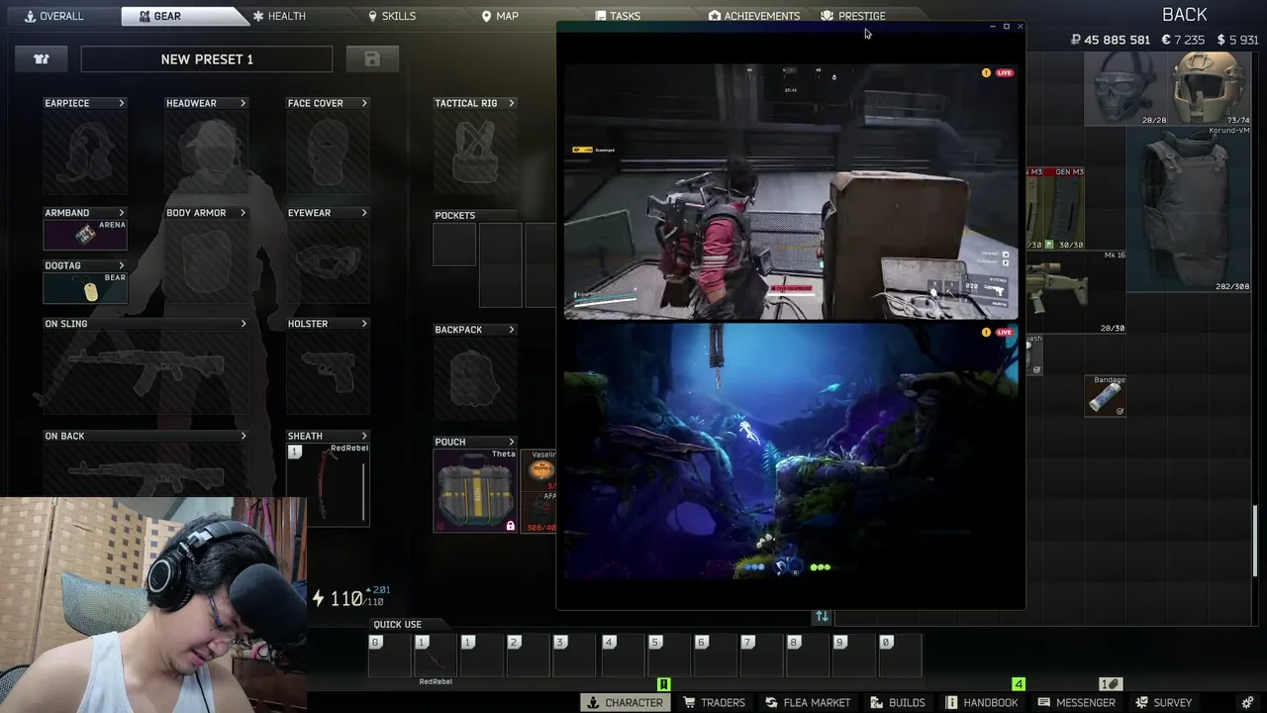This screenshot has height=713, width=1267.
Task: View the Achievements tab
Action: tap(754, 16)
